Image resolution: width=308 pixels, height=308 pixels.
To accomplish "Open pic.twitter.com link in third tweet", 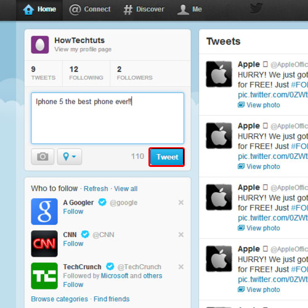I will click(x=273, y=218).
